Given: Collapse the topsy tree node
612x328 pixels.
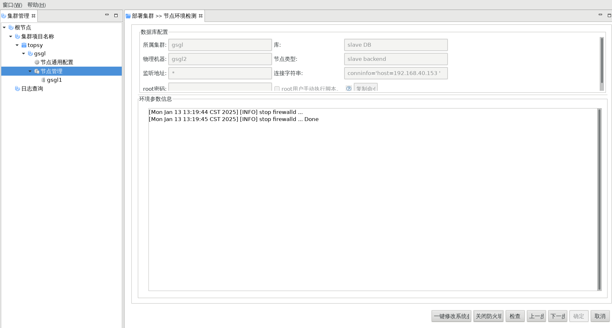Looking at the screenshot, I should (x=17, y=45).
